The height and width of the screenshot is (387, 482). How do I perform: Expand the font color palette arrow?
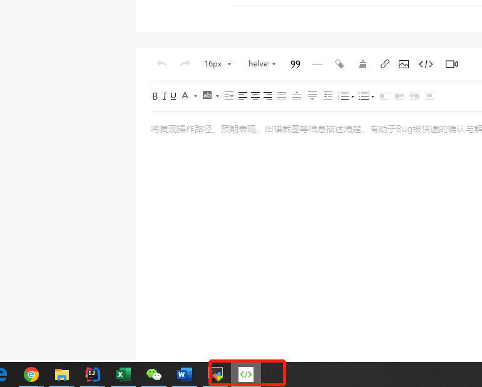pos(195,96)
